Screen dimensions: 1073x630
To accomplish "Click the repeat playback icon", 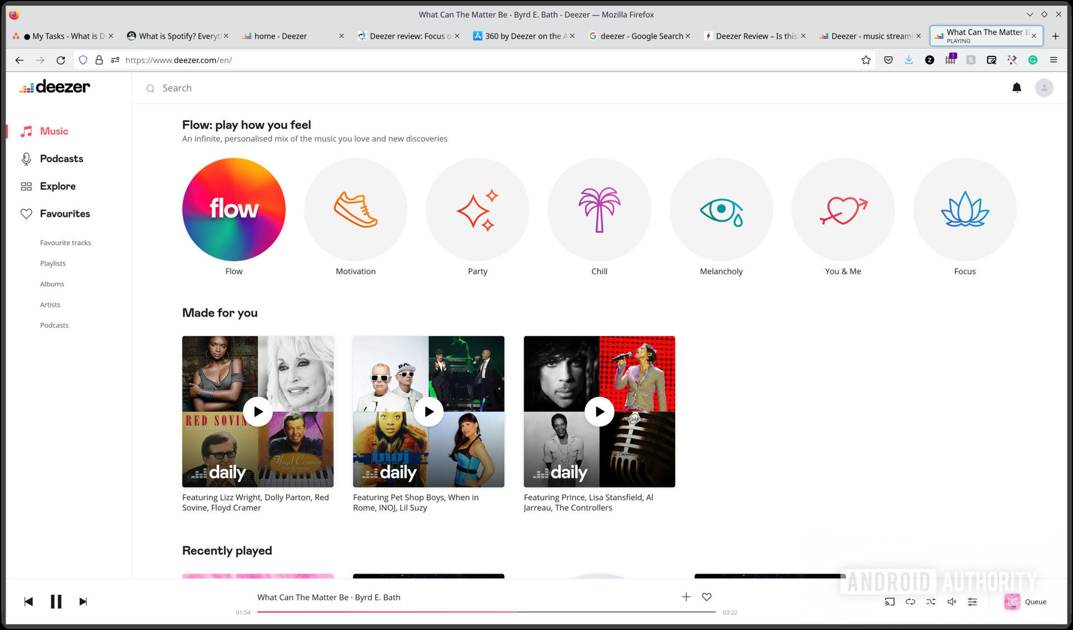I will point(910,602).
